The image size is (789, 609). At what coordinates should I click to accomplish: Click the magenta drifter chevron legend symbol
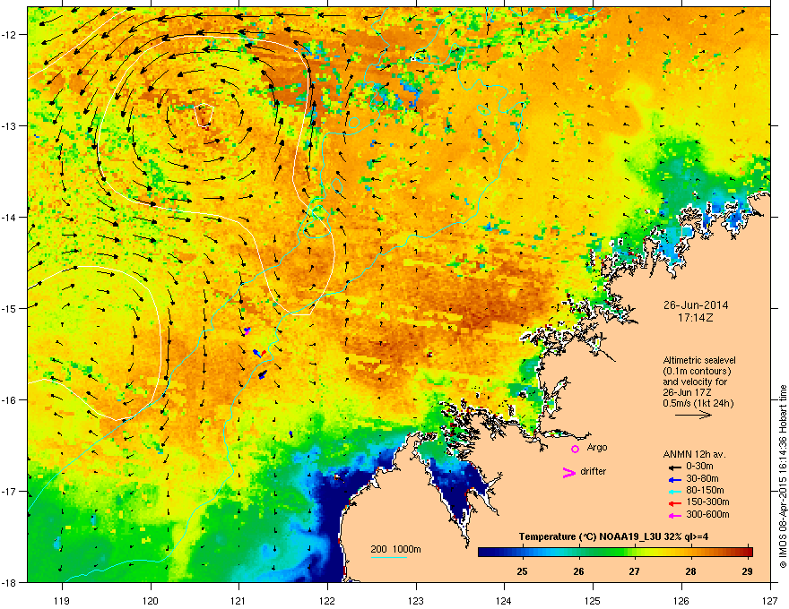[x=568, y=472]
